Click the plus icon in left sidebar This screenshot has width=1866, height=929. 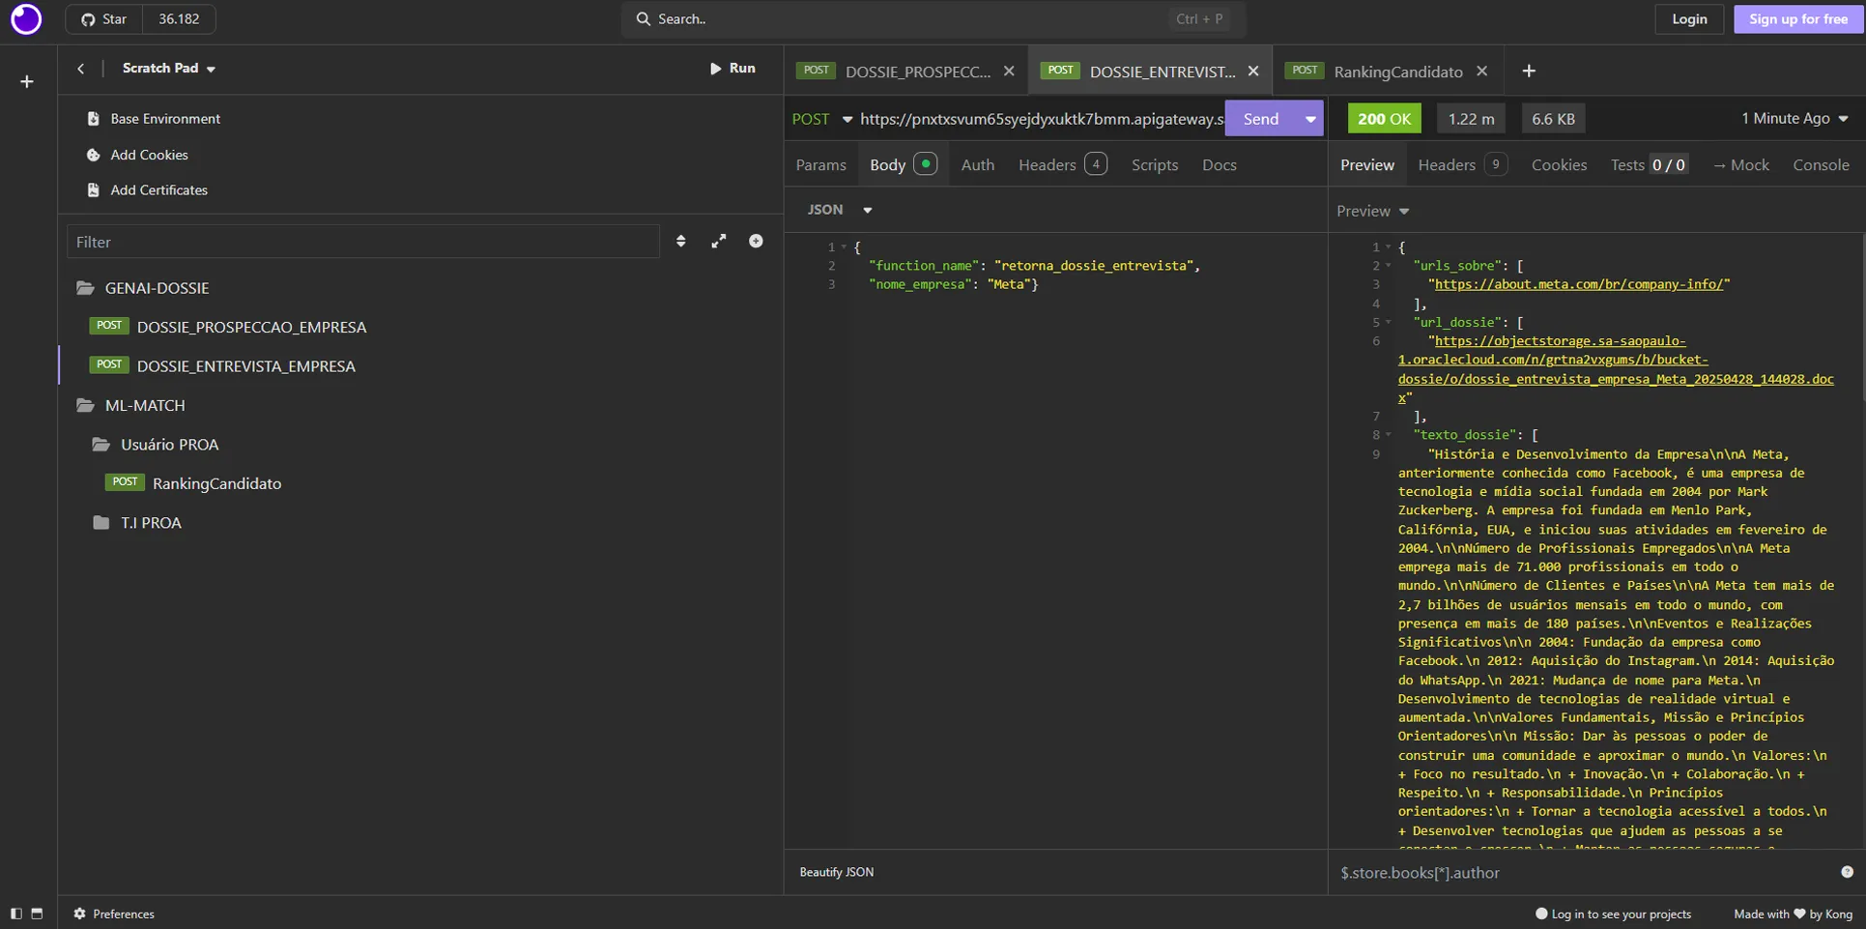pyautogui.click(x=27, y=82)
